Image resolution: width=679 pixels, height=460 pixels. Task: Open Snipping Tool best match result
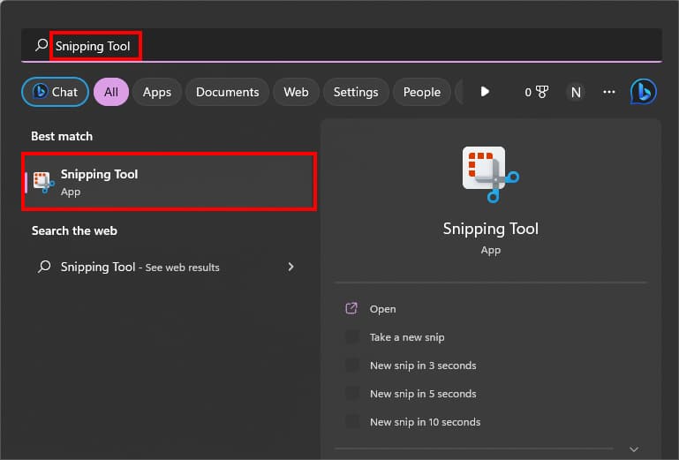point(169,182)
